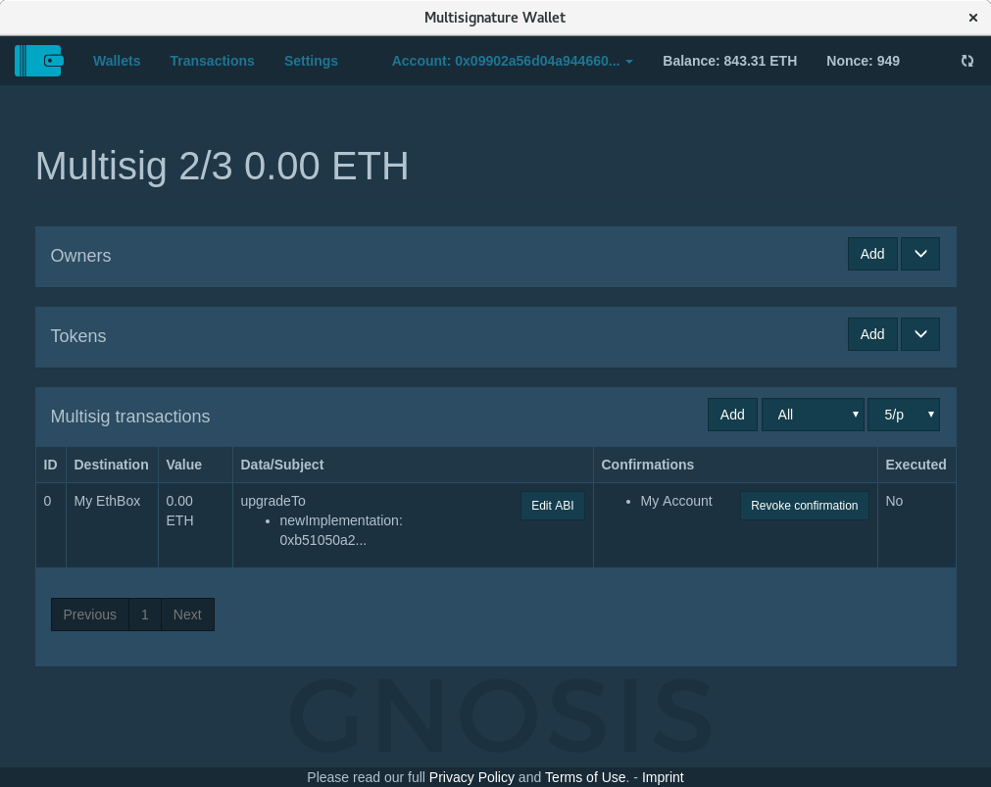Open the Wallets menu
The height and width of the screenshot is (787, 991).
(117, 61)
